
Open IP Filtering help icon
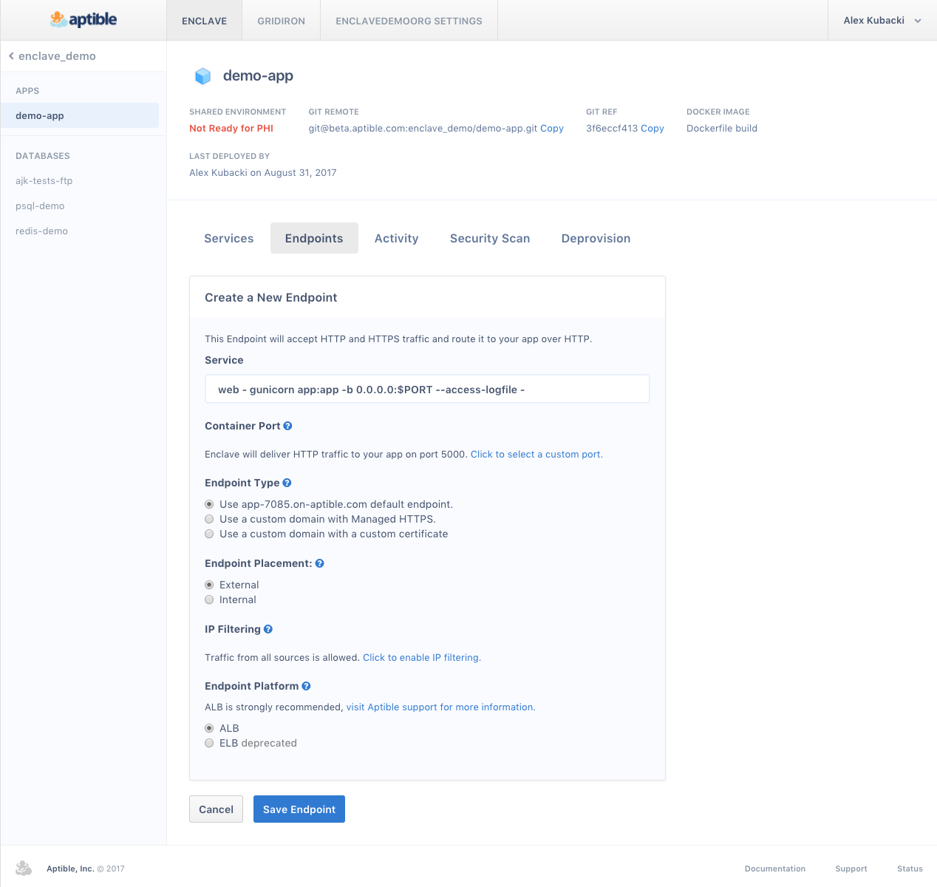[x=268, y=629]
